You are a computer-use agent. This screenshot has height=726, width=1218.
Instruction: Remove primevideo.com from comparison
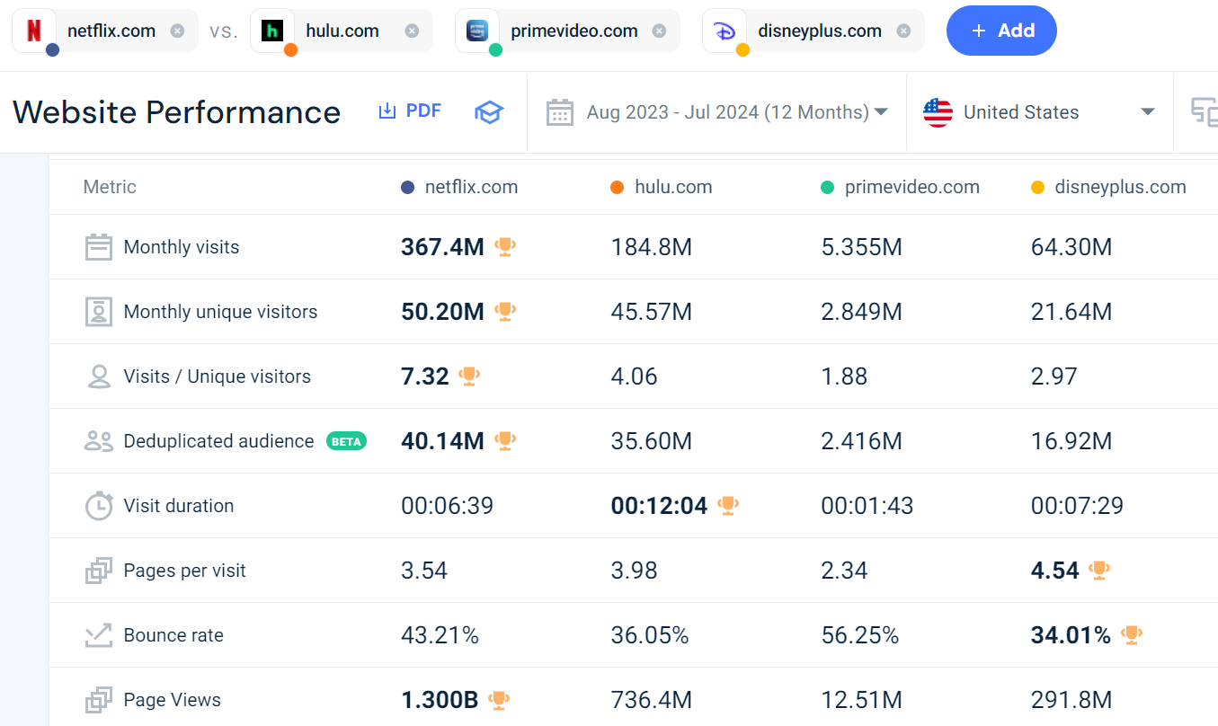(659, 31)
